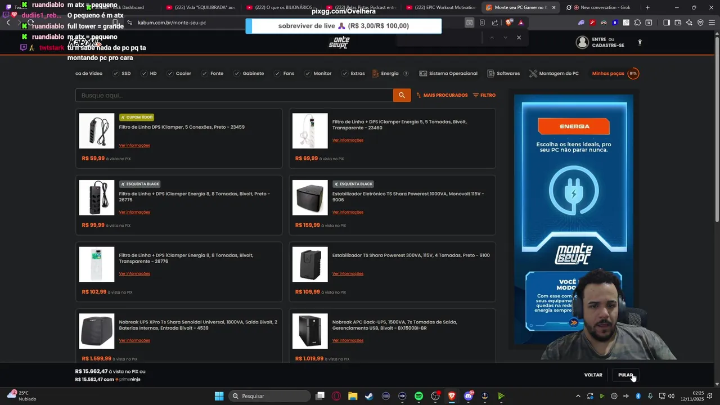Click the user avatar icon near Entre
This screenshot has width=720, height=405.
click(x=582, y=42)
